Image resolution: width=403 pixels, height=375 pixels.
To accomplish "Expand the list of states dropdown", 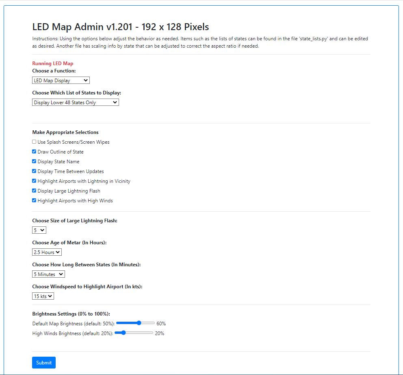I will 75,103.
